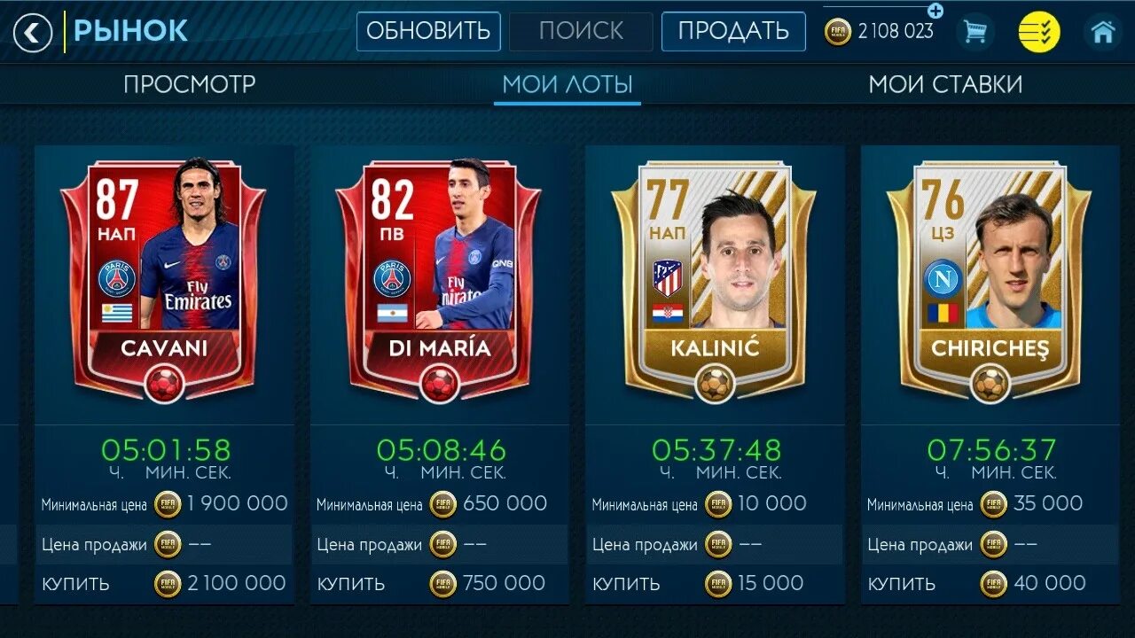Image resolution: width=1135 pixels, height=638 pixels.
Task: Go back using the arrow icon
Action: coord(33,34)
